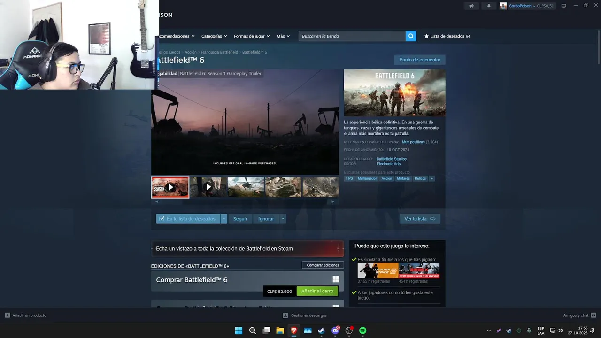The width and height of the screenshot is (601, 338).
Task: Follow 'Franquicia Battlefield' breadcrumb
Action: click(219, 52)
